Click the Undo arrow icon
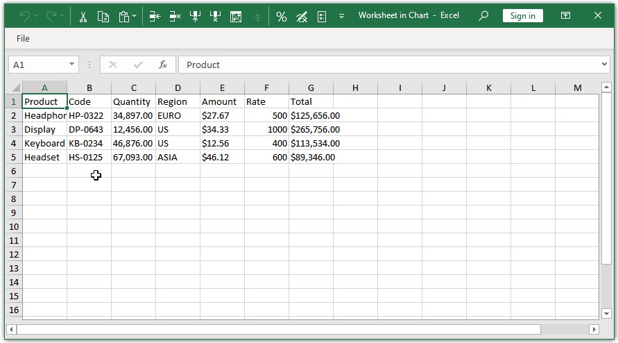The image size is (618, 343). pyautogui.click(x=24, y=16)
